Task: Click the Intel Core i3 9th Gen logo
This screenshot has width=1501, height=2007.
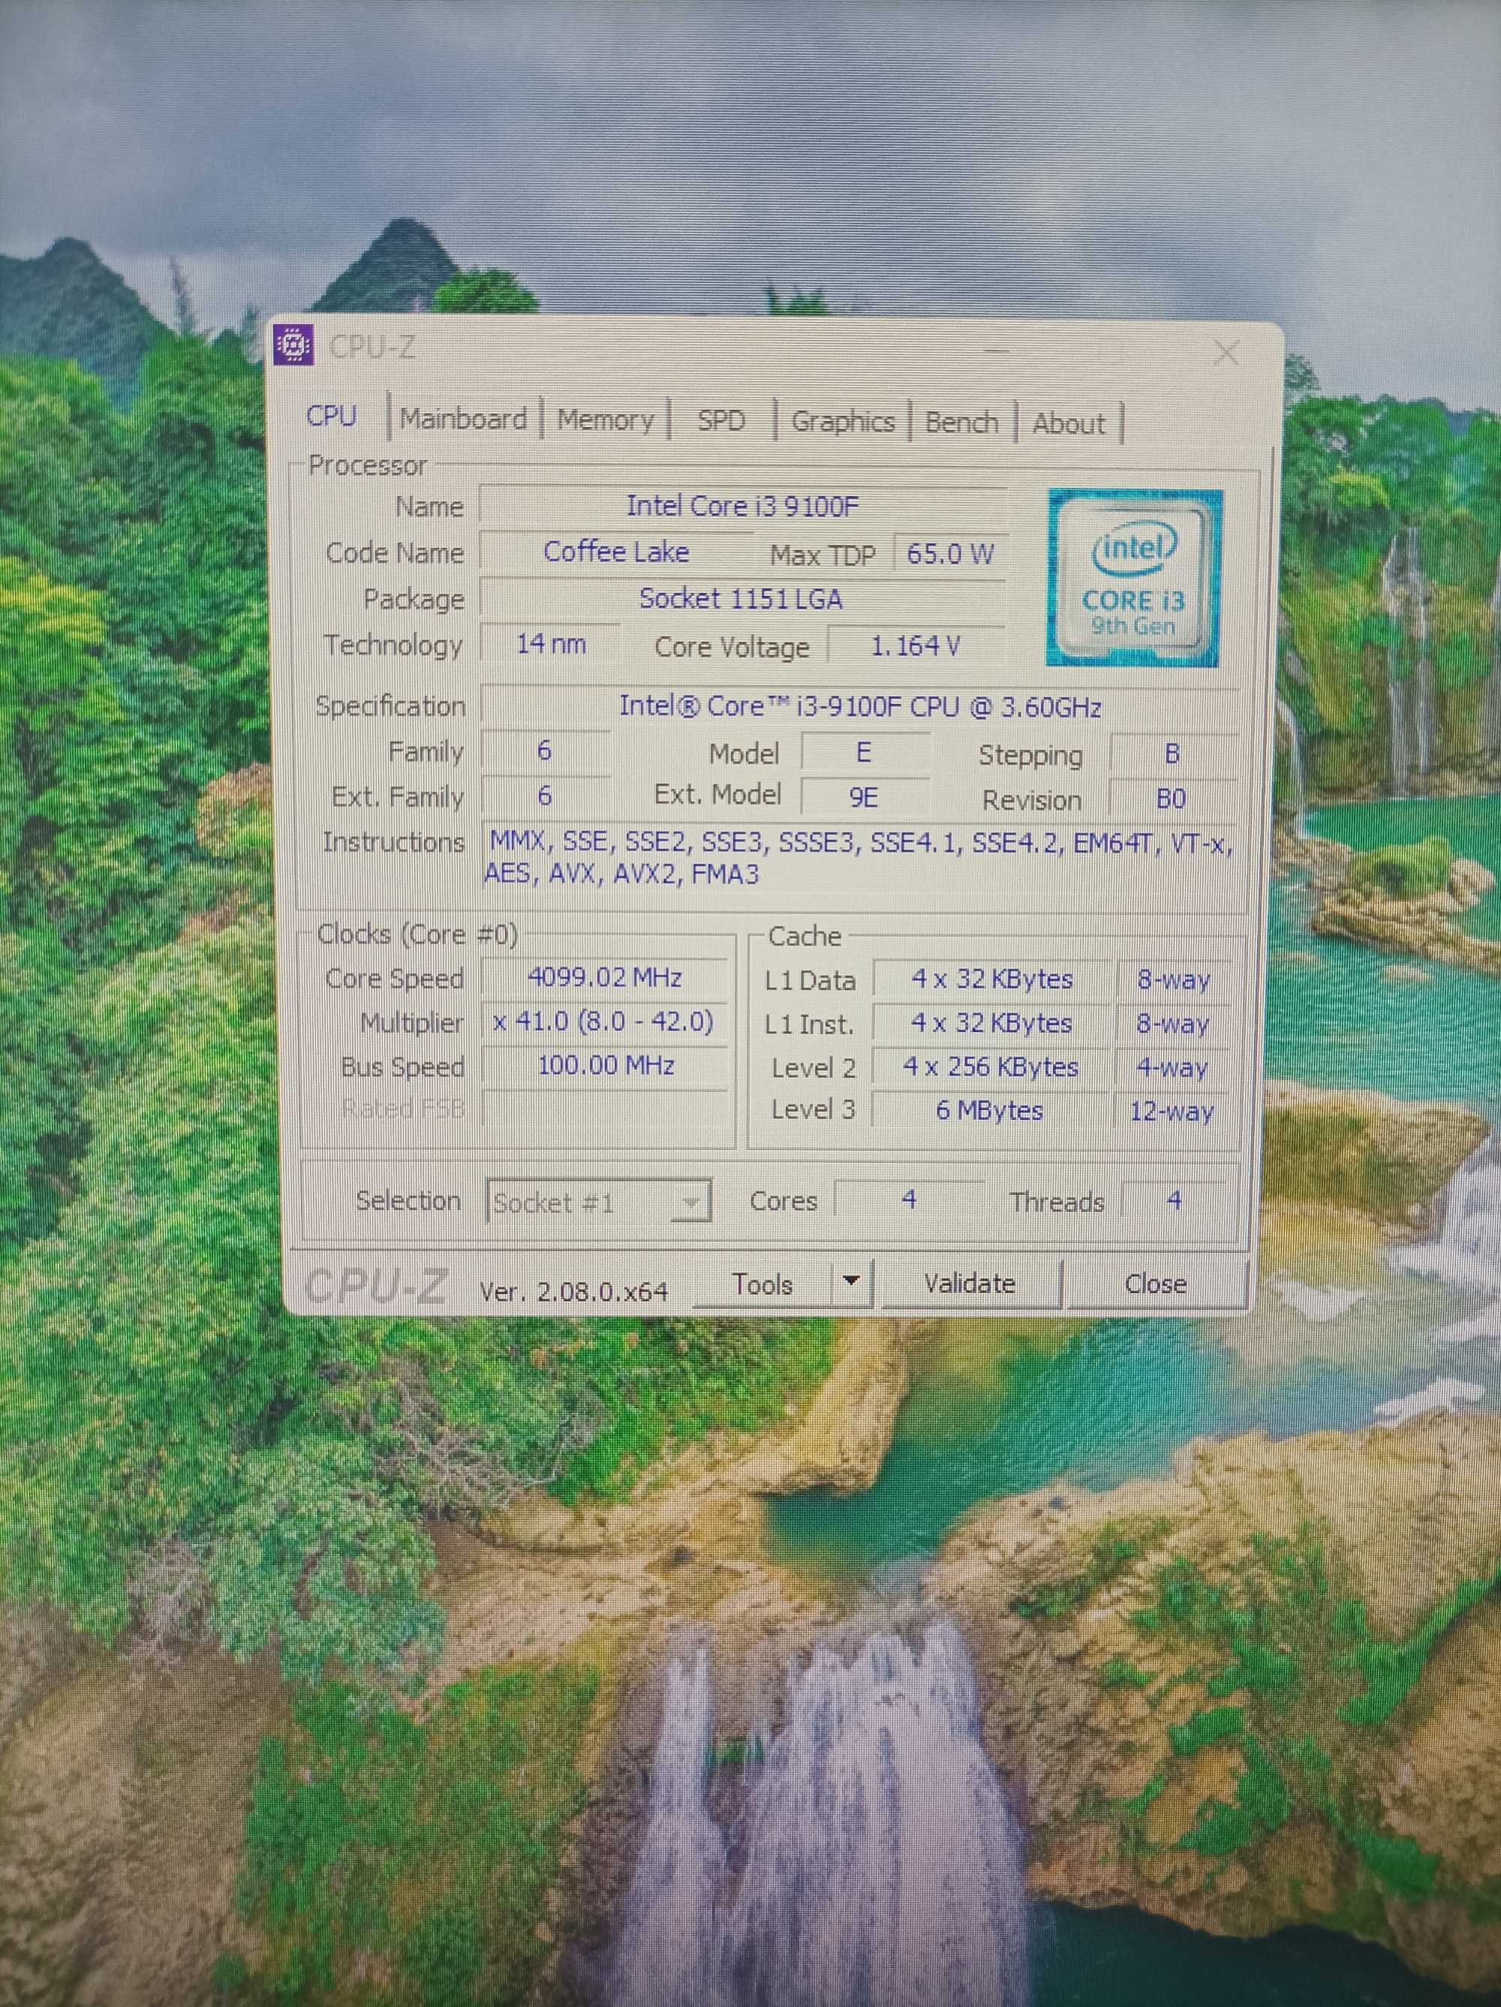Action: tap(1134, 578)
